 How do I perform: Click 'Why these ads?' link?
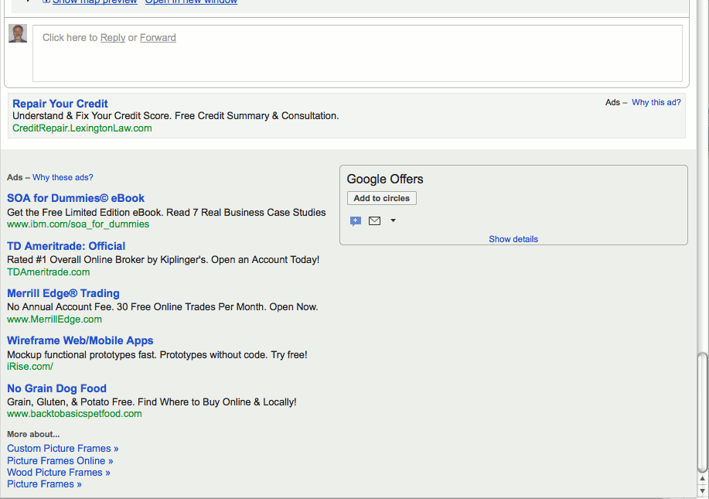63,177
